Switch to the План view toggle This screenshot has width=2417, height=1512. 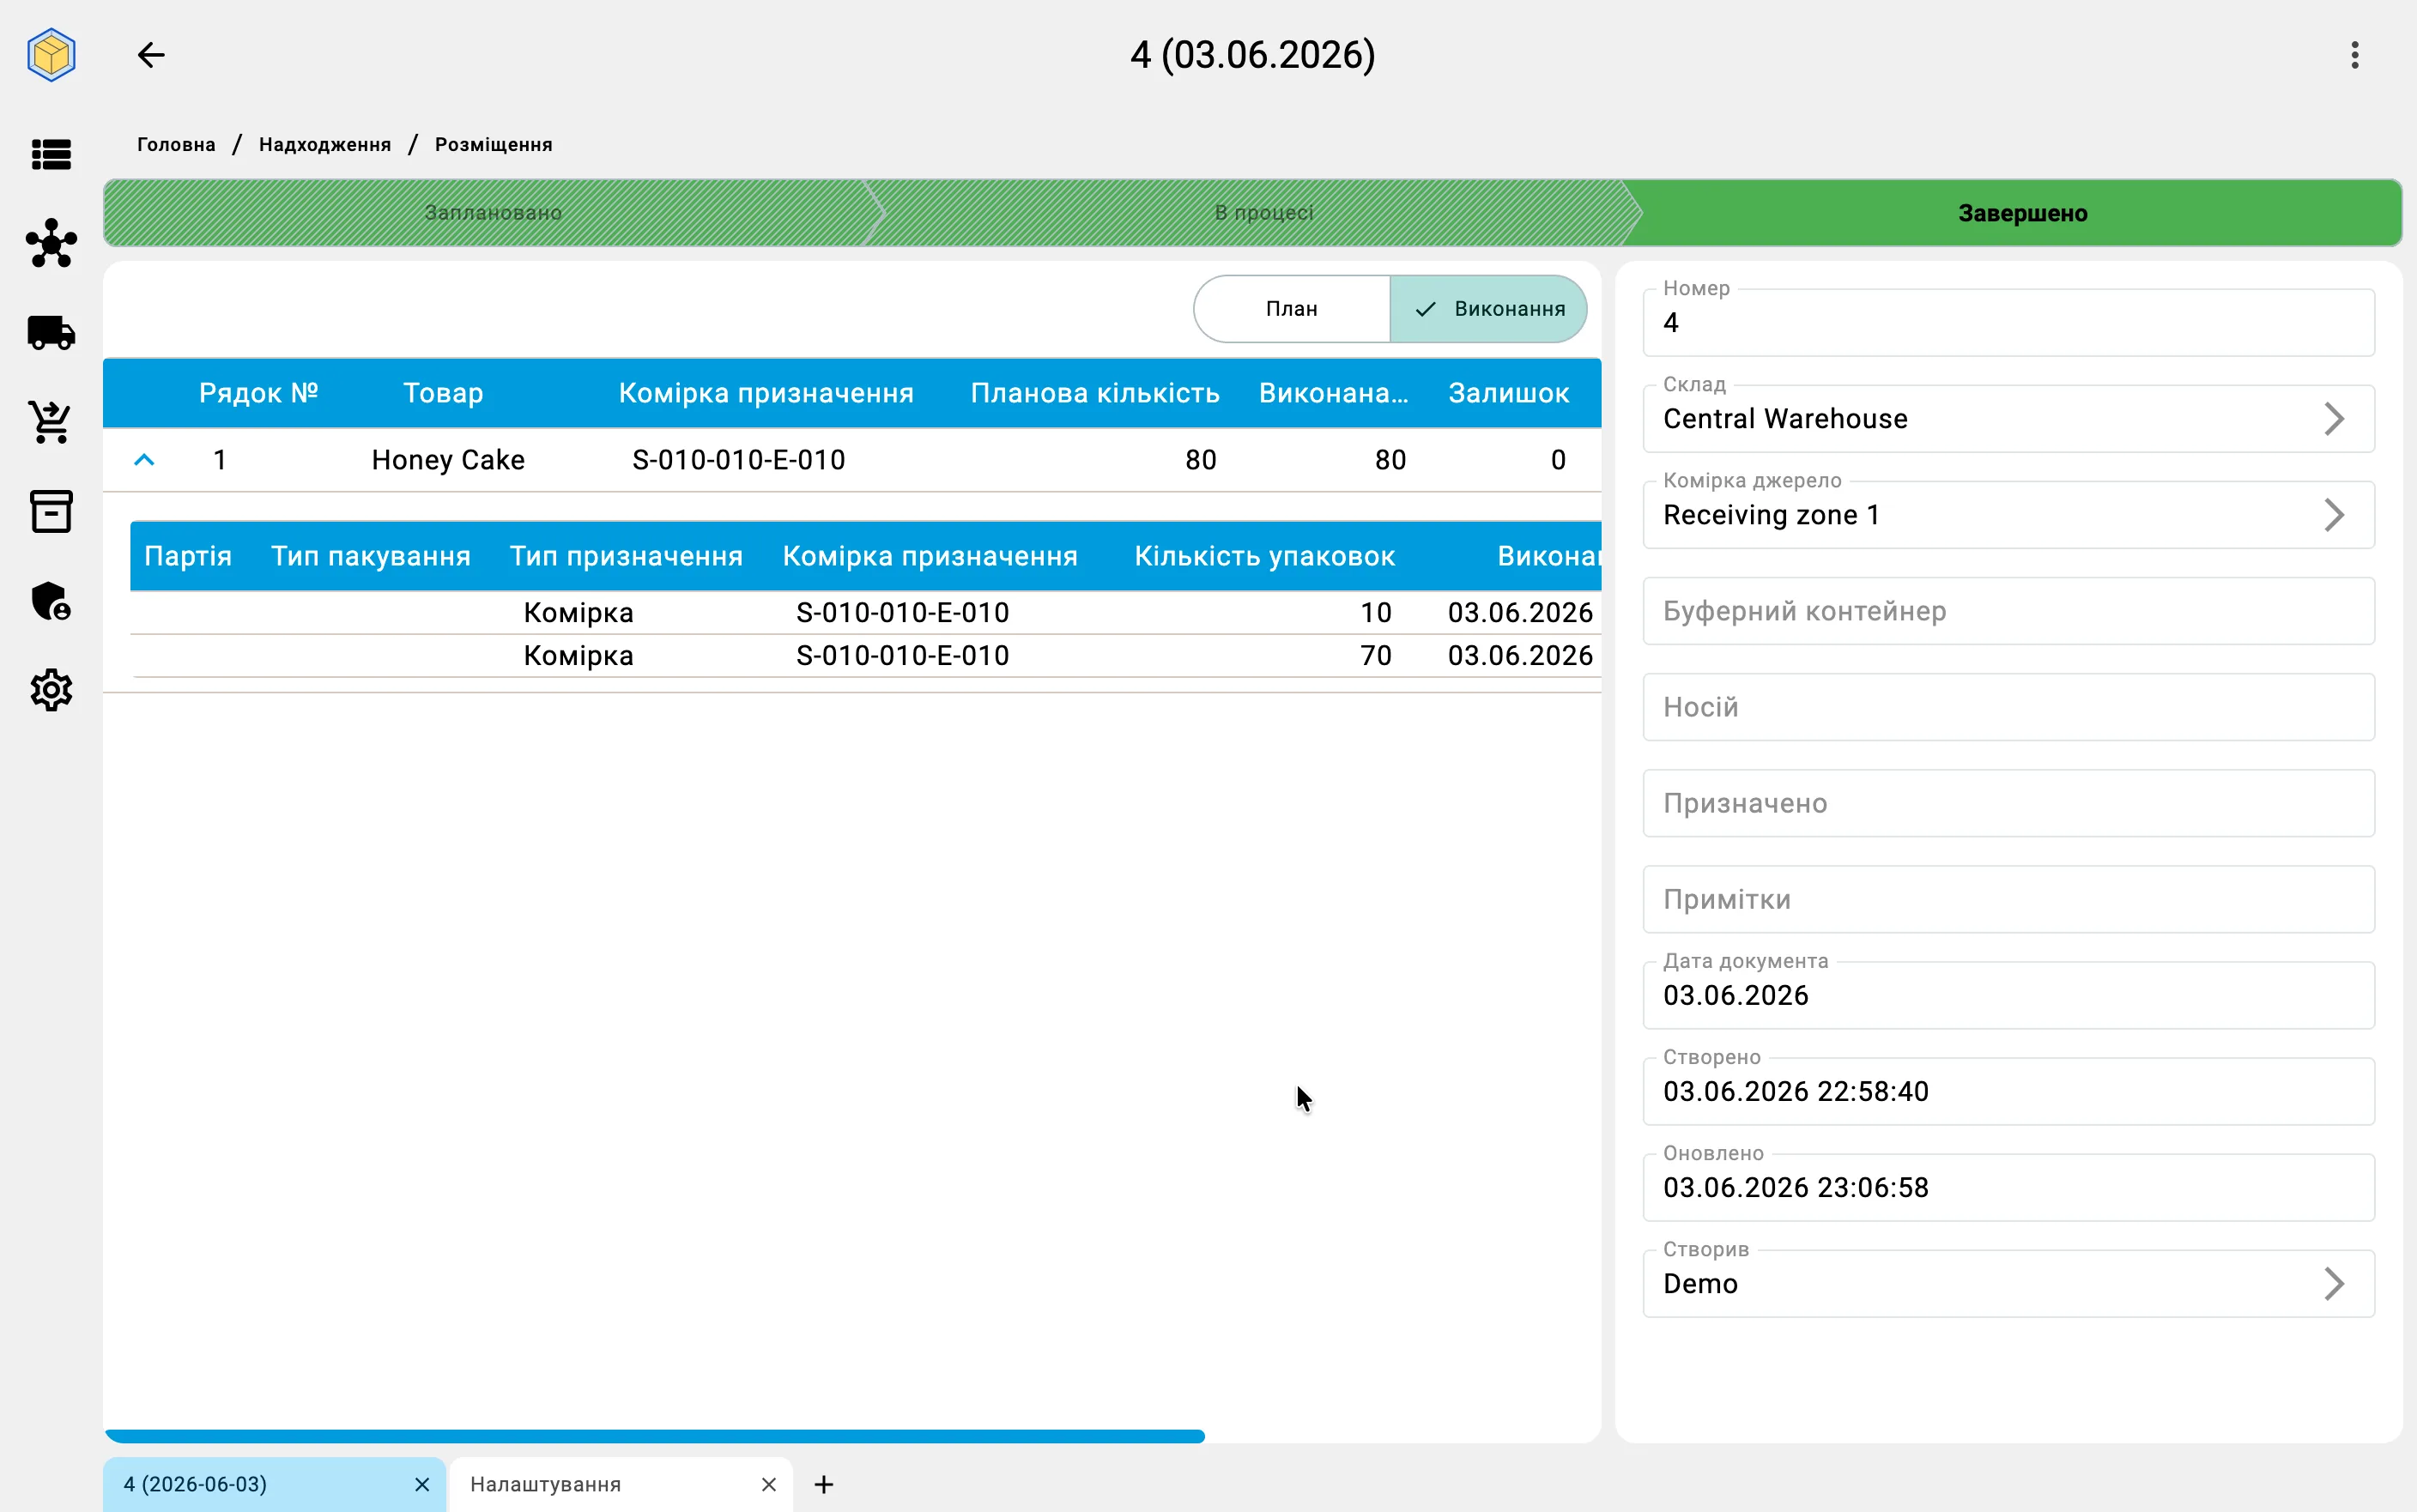coord(1291,309)
